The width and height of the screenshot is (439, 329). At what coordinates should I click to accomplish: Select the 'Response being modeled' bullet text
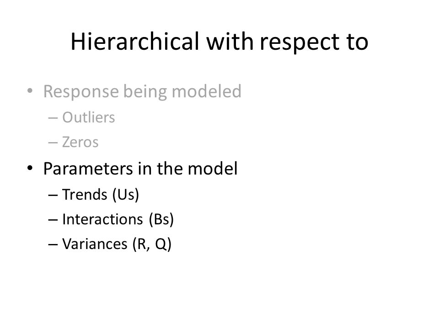coord(142,92)
